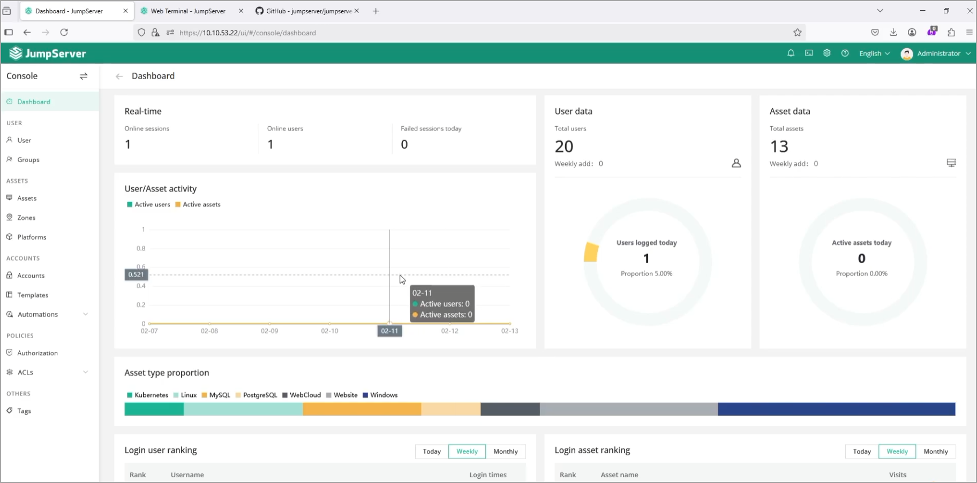The image size is (977, 483).
Task: List all browser tabs dropdown
Action: pos(880,11)
